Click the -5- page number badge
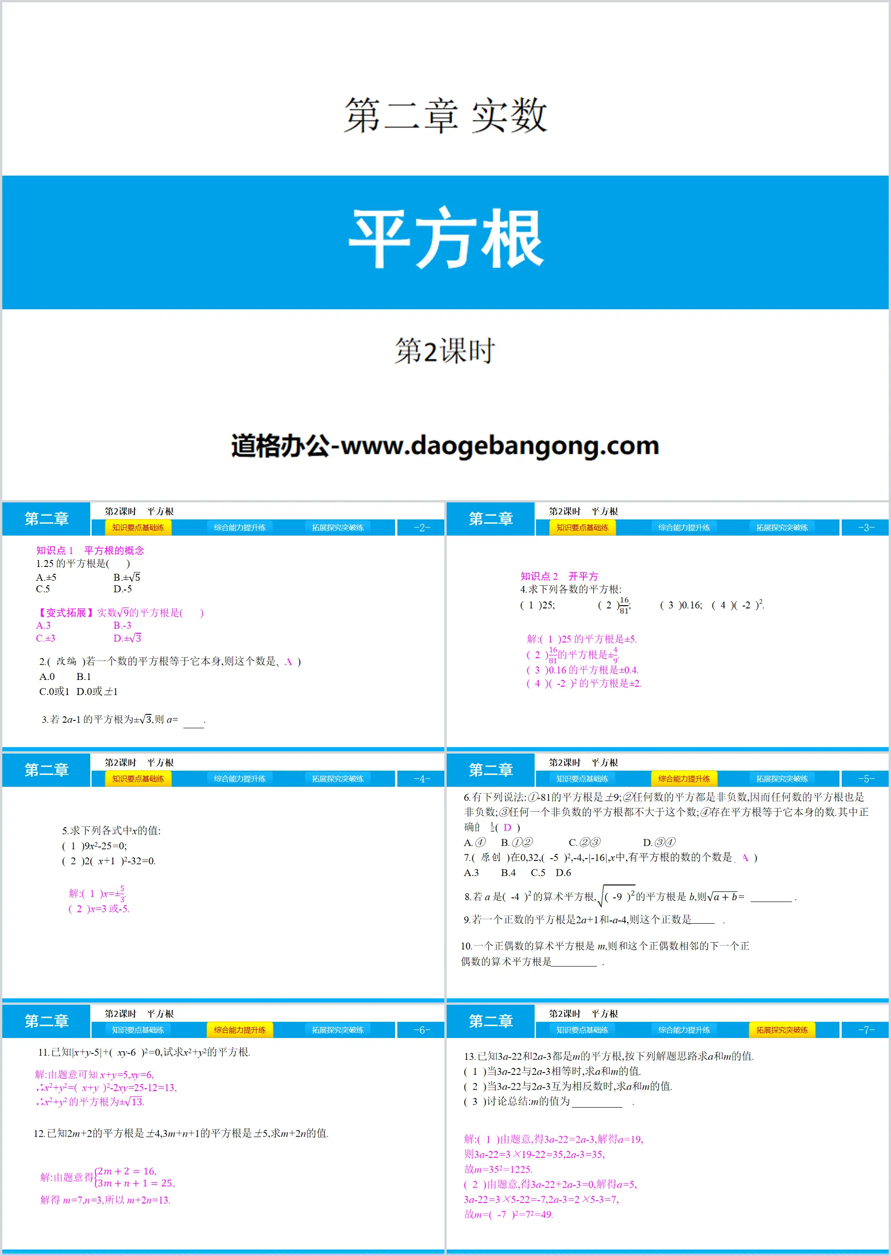This screenshot has height=1256, width=891. (866, 779)
